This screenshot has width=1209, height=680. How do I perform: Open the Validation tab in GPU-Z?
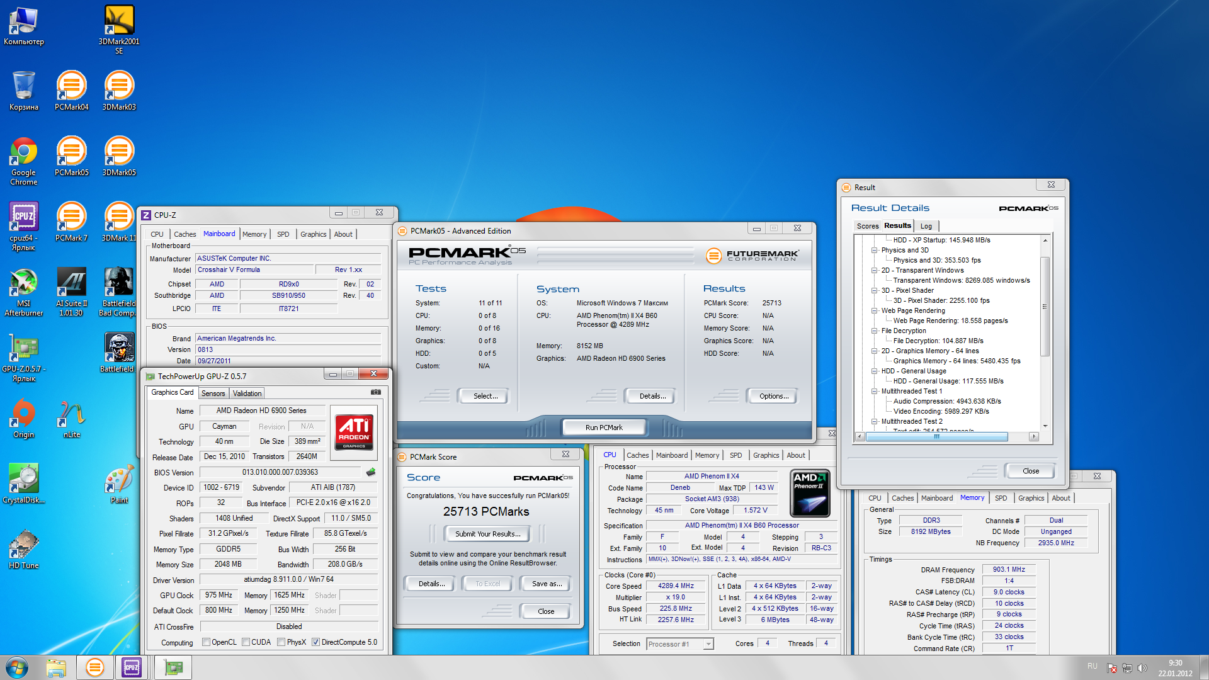[x=247, y=394]
